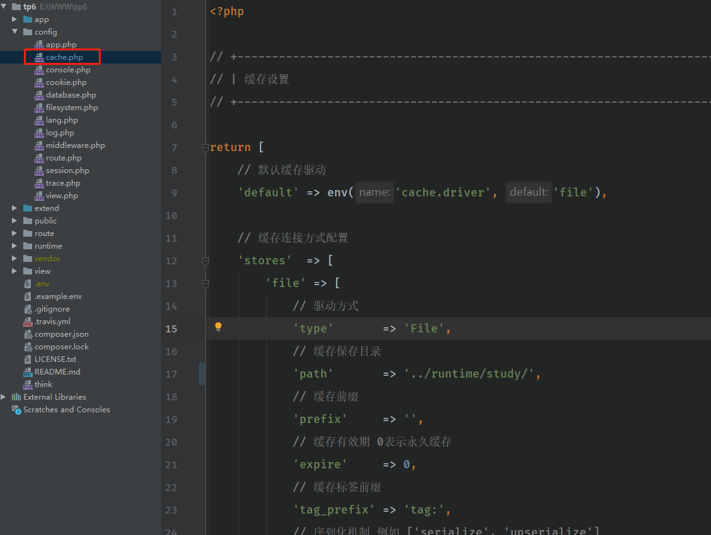Click the middleware.php file icon
The width and height of the screenshot is (711, 535).
tap(40, 145)
